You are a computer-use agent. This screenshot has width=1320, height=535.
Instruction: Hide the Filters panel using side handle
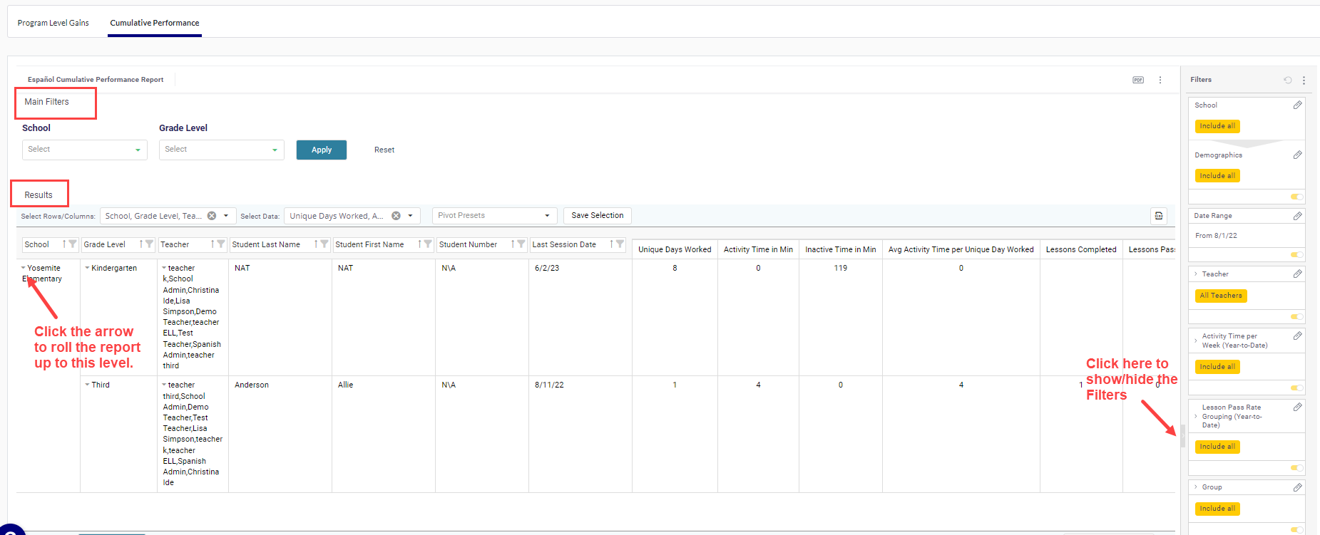(1182, 436)
